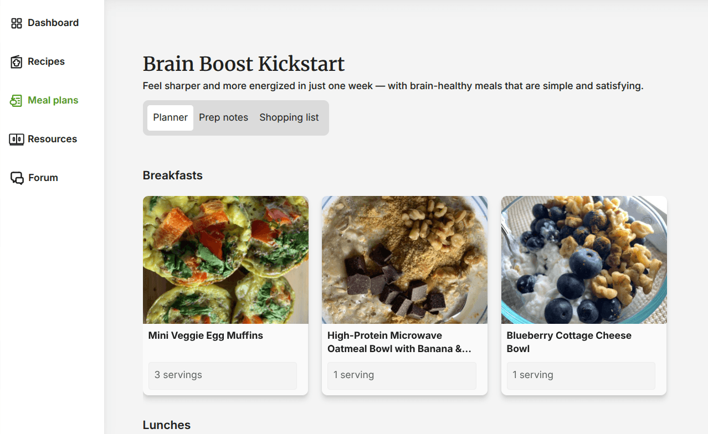The height and width of the screenshot is (434, 708).
Task: Click the egg muffins photo
Action: click(x=225, y=259)
